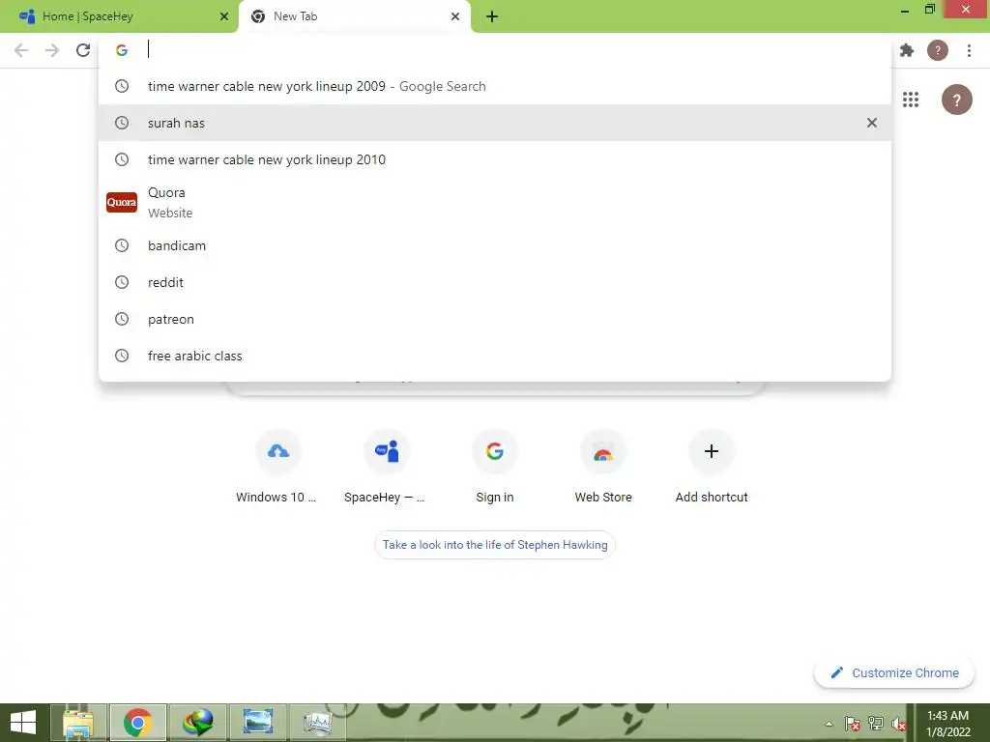This screenshot has height=742, width=990.
Task: Open 'Take a look into the life of Stephen Hawking'
Action: click(495, 545)
